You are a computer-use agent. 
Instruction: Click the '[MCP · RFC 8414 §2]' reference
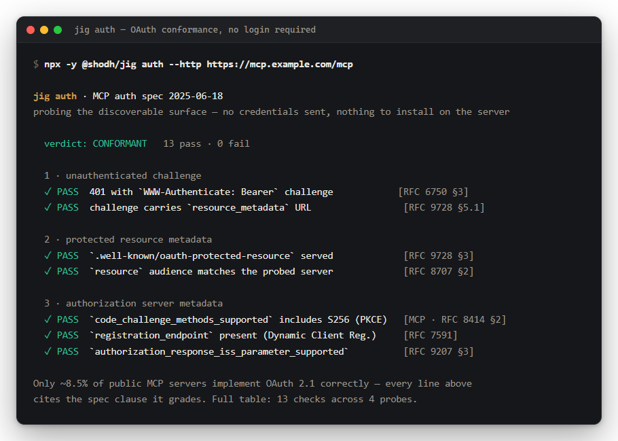click(x=454, y=320)
